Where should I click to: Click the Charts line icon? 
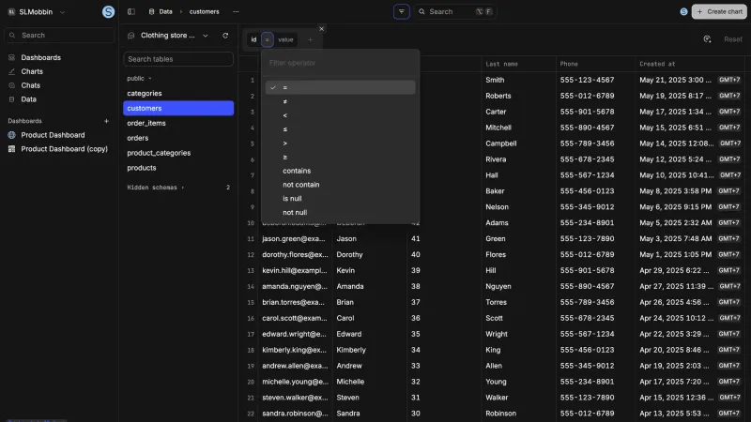click(11, 71)
